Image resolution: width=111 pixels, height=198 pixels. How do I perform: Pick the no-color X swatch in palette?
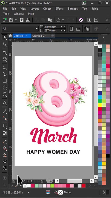[100, 46]
